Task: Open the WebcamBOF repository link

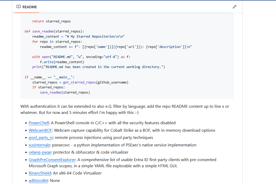Action: click(x=40, y=130)
